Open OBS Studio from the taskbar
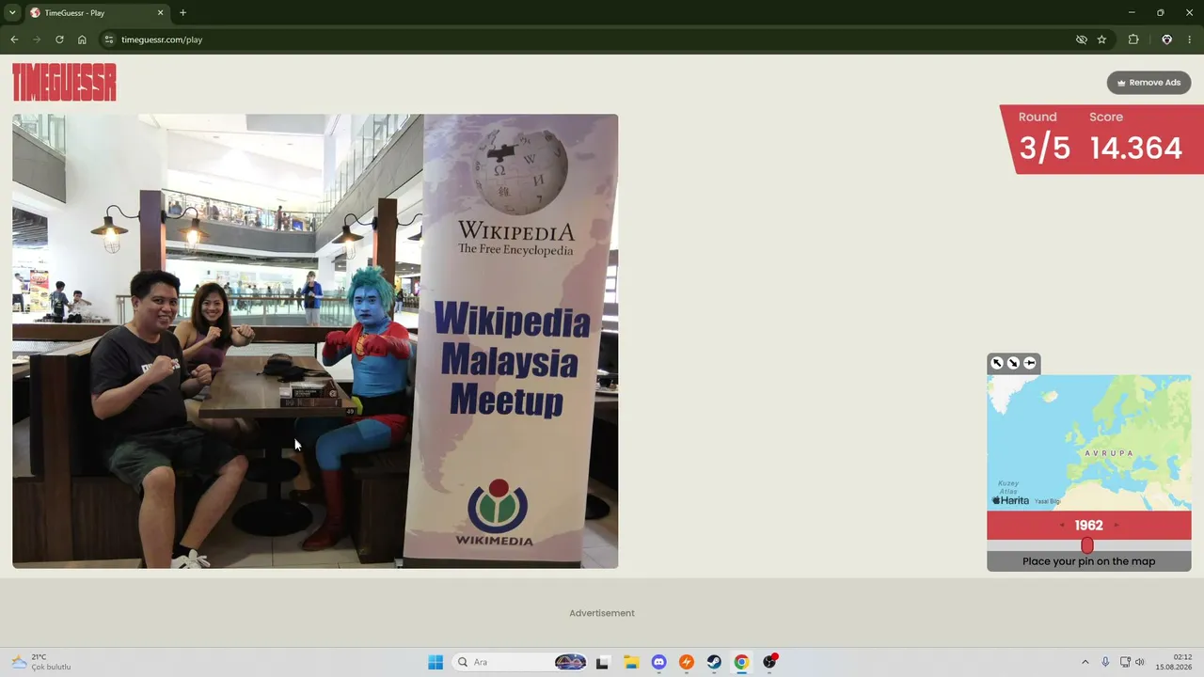 [769, 662]
